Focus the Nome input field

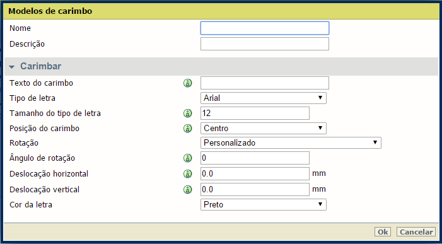265,28
